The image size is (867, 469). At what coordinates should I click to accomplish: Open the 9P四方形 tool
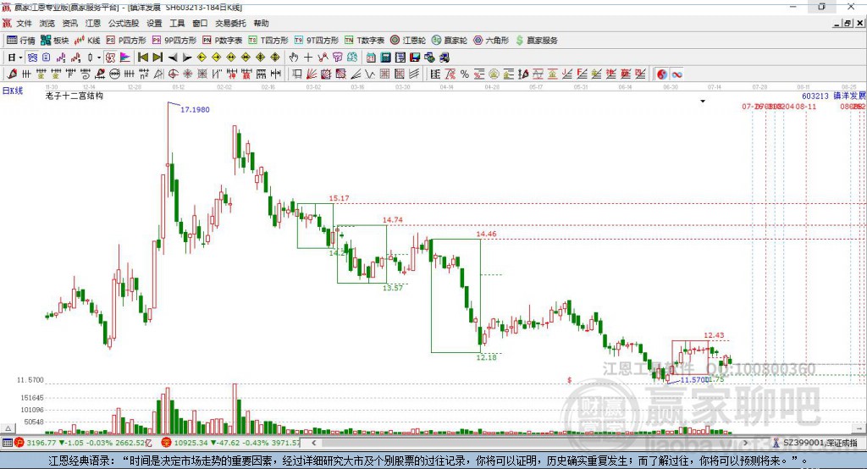tap(174, 40)
